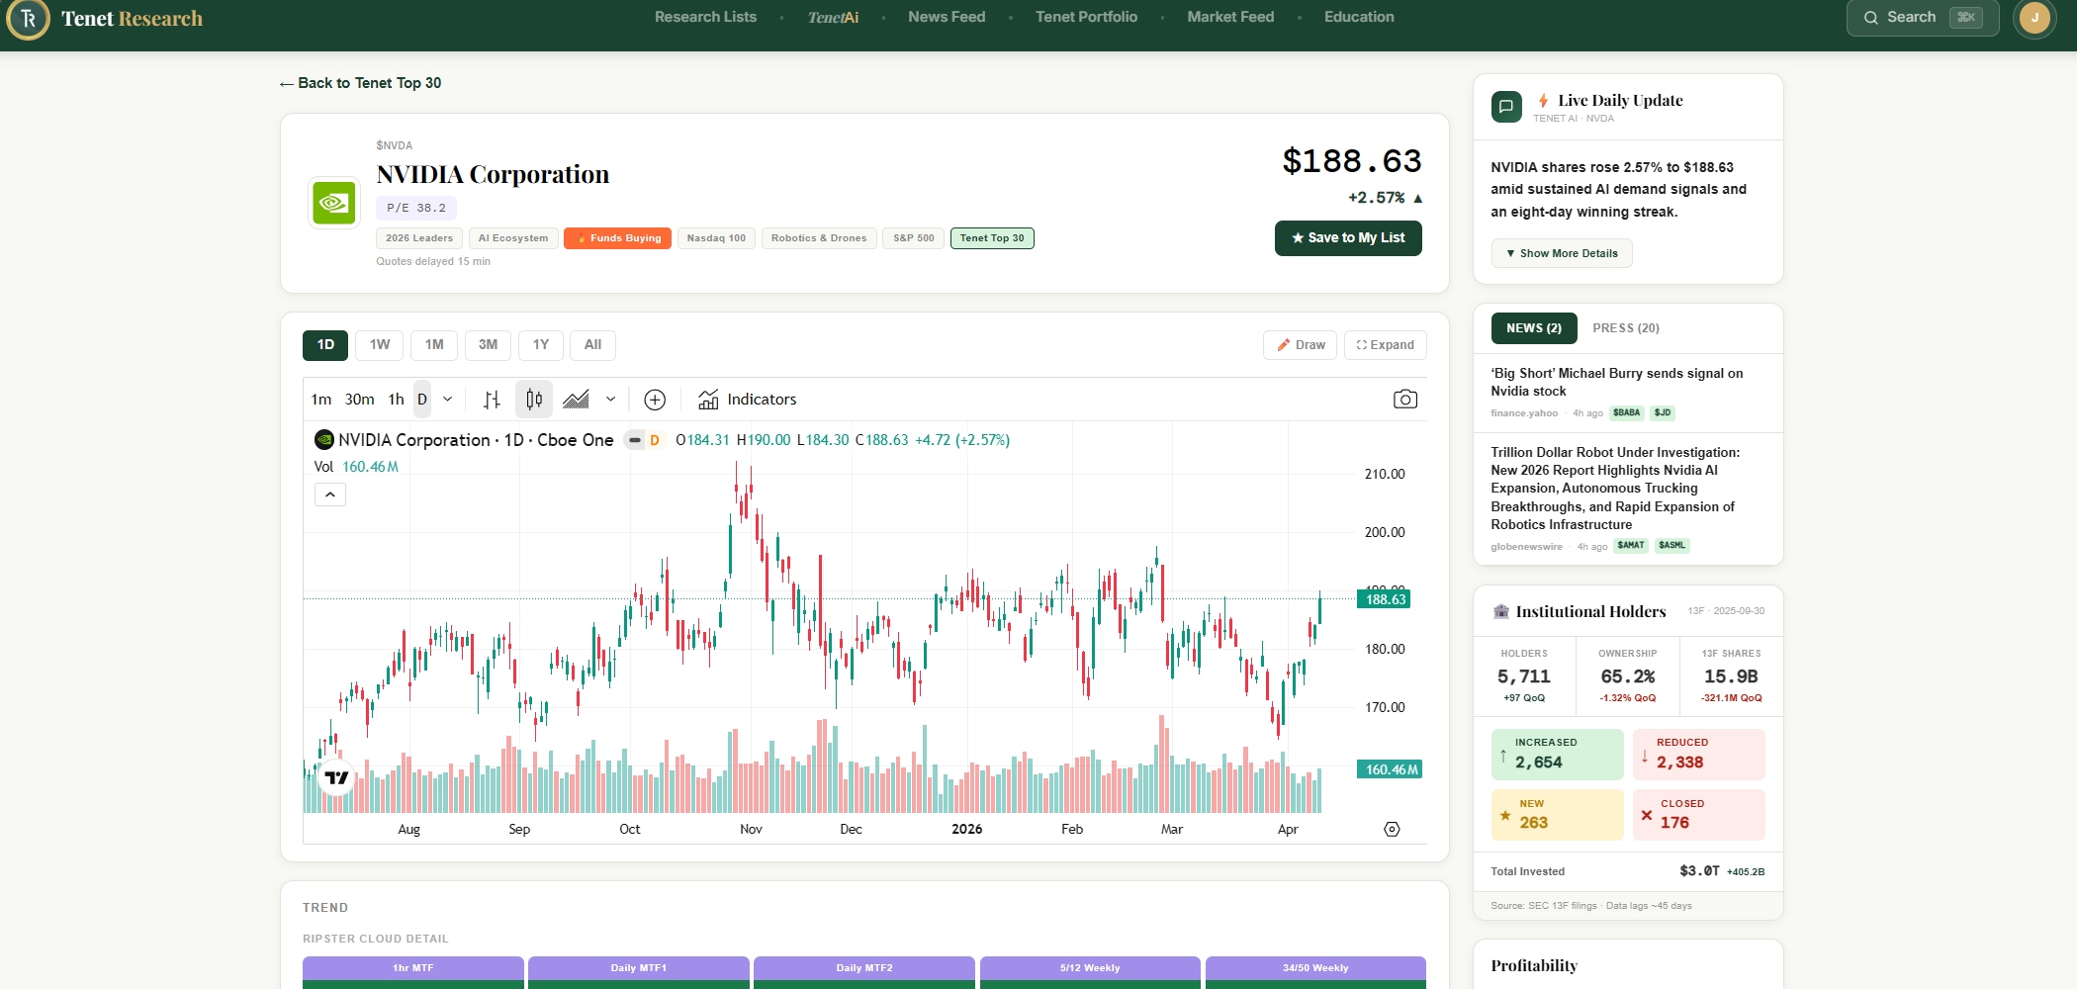Open Tenet Portfolio
The image size is (2077, 989).
(1086, 17)
